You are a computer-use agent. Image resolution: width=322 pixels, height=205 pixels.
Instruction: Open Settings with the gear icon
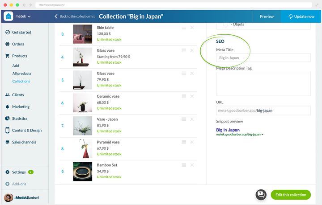pyautogui.click(x=8, y=172)
